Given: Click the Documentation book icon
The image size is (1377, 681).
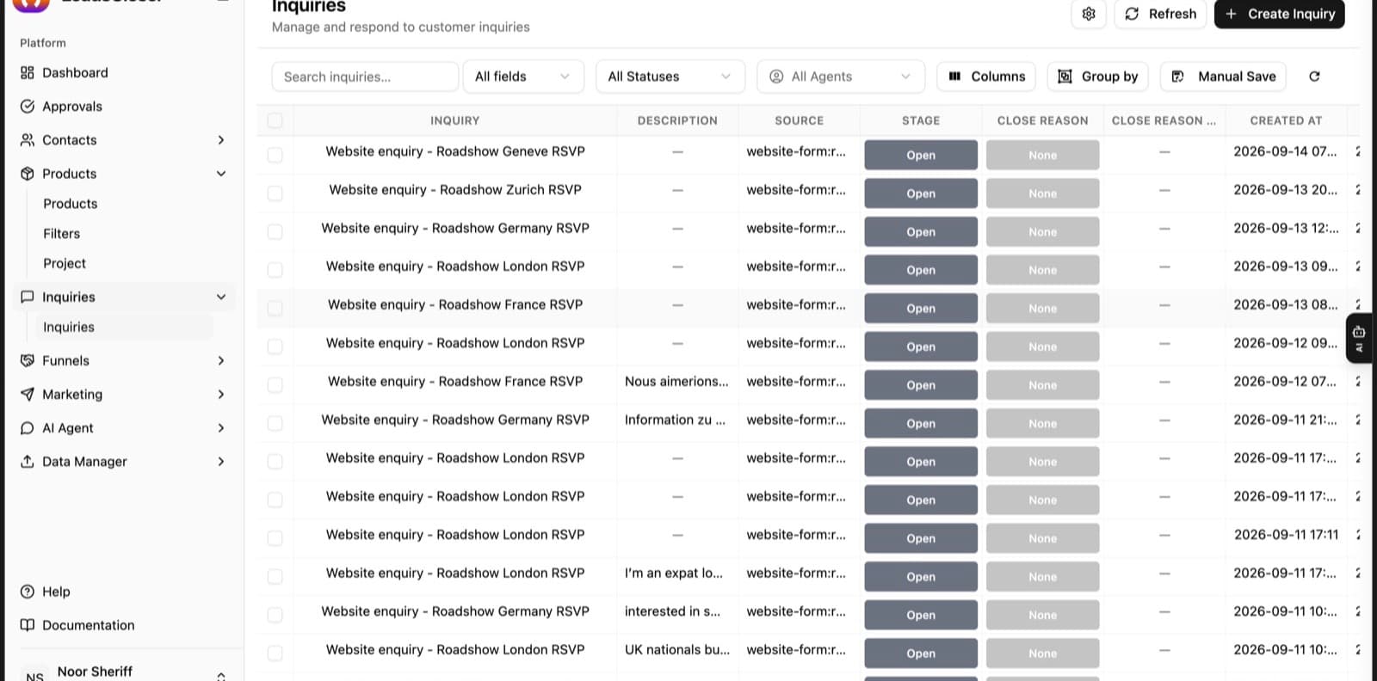Looking at the screenshot, I should pos(28,625).
